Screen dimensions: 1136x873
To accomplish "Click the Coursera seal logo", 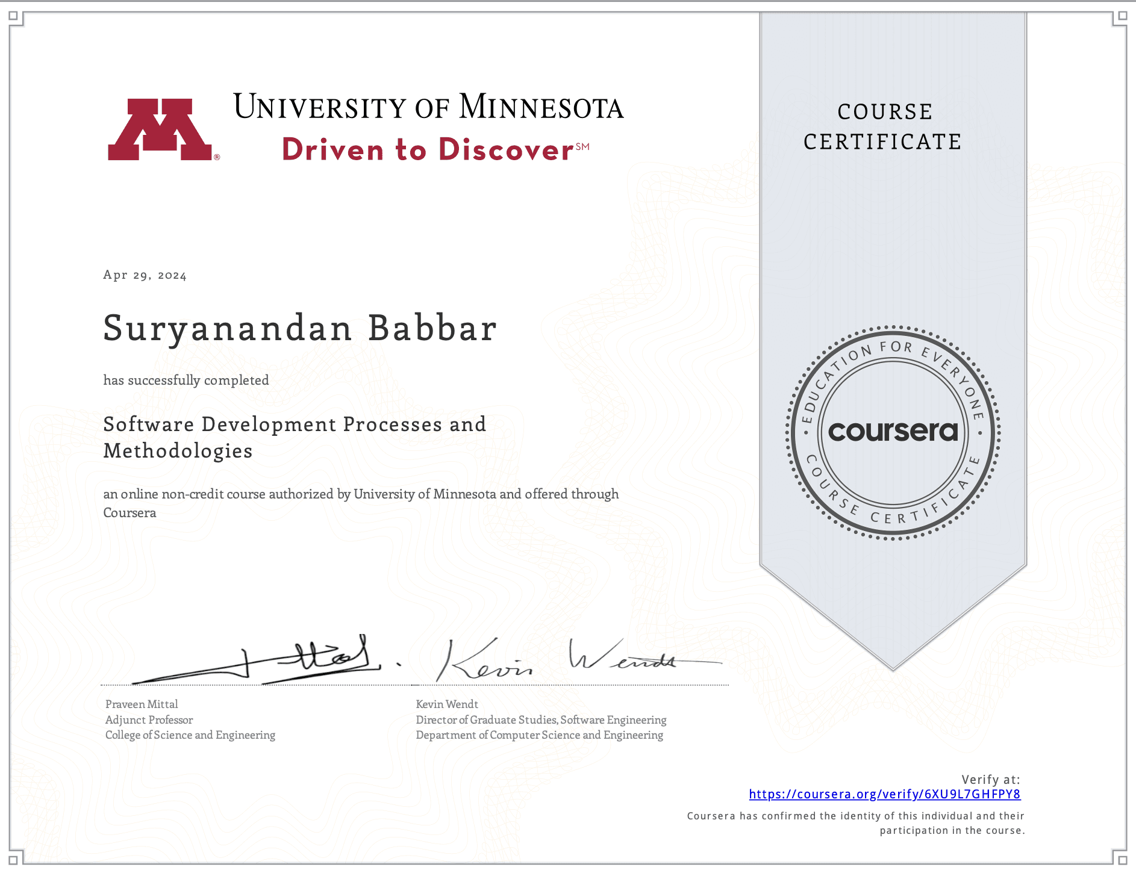I will tap(893, 432).
